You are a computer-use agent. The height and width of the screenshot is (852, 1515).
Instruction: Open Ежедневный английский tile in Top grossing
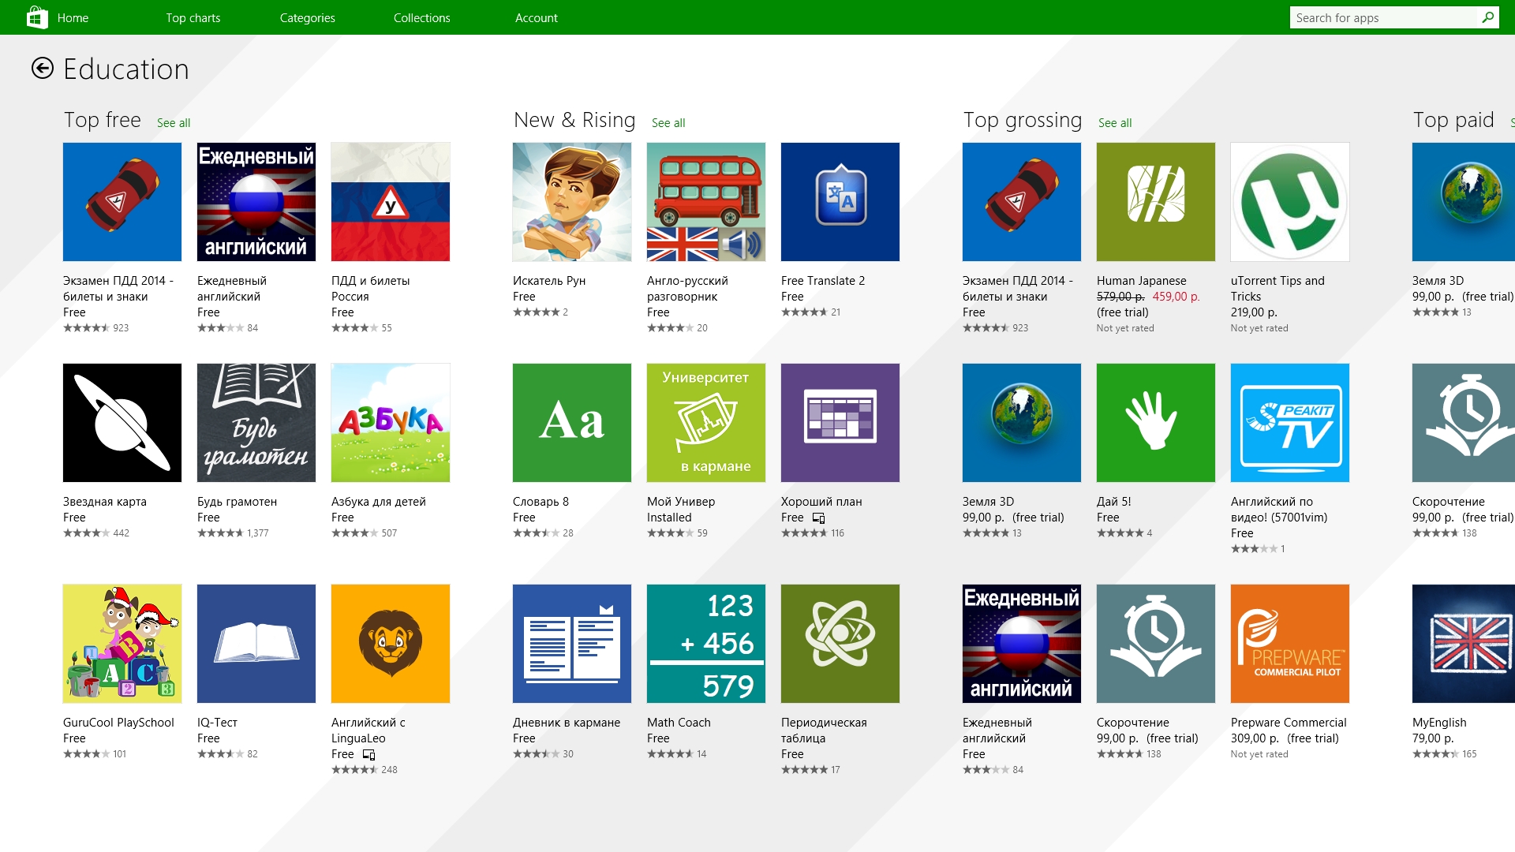tap(1022, 644)
